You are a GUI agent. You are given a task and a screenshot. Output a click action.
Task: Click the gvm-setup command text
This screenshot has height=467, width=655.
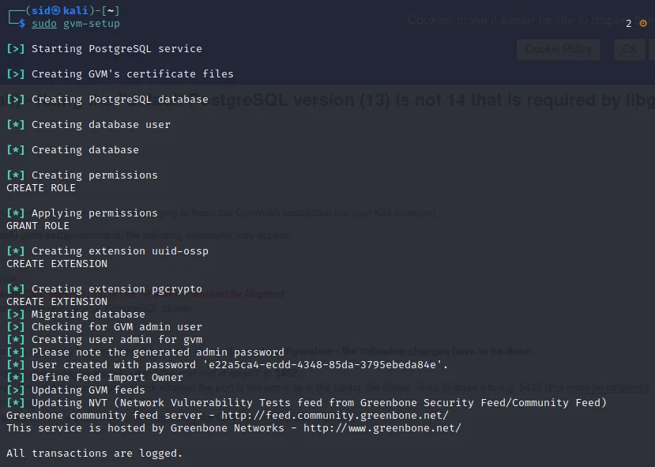[x=92, y=24]
